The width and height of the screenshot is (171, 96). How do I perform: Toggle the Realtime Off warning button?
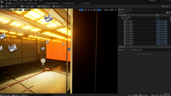27,10
